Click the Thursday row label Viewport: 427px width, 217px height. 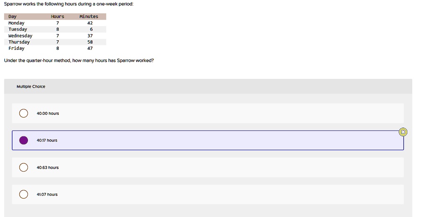click(19, 42)
